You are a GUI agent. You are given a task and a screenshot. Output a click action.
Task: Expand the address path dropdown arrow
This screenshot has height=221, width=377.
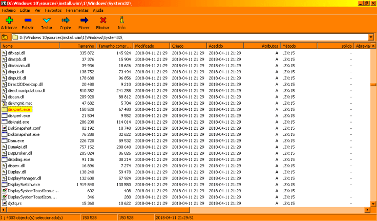(371, 37)
